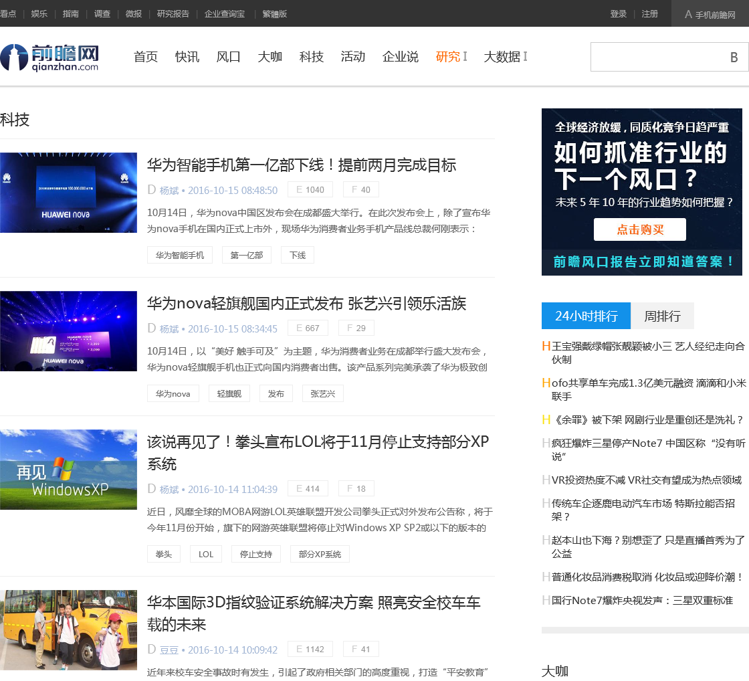Click the mobile phone icon for 手机前瞻网

click(688, 14)
